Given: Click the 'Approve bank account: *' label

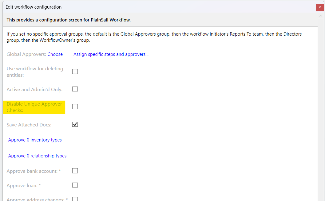Looking at the screenshot, I should 34,171.
